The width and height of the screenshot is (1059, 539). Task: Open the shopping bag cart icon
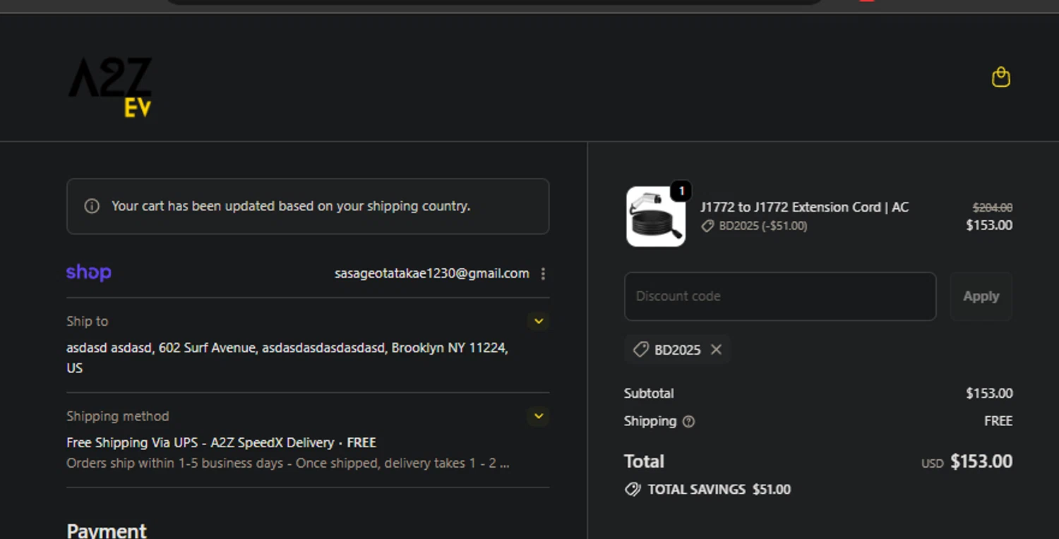[1000, 77]
